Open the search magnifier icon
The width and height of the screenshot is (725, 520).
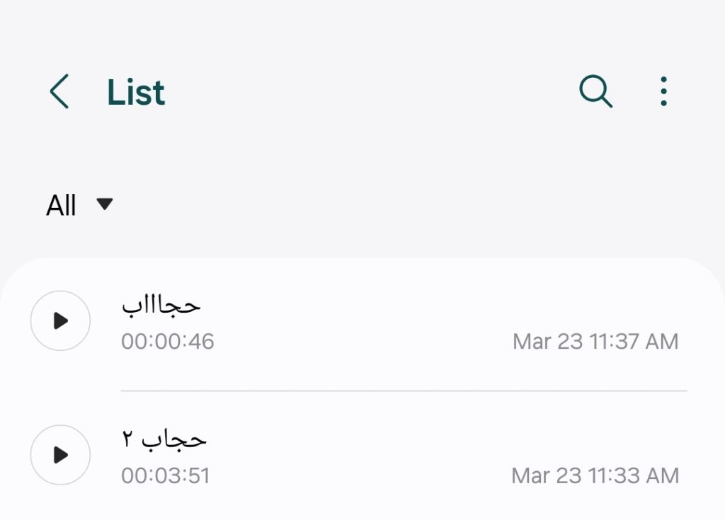point(595,92)
